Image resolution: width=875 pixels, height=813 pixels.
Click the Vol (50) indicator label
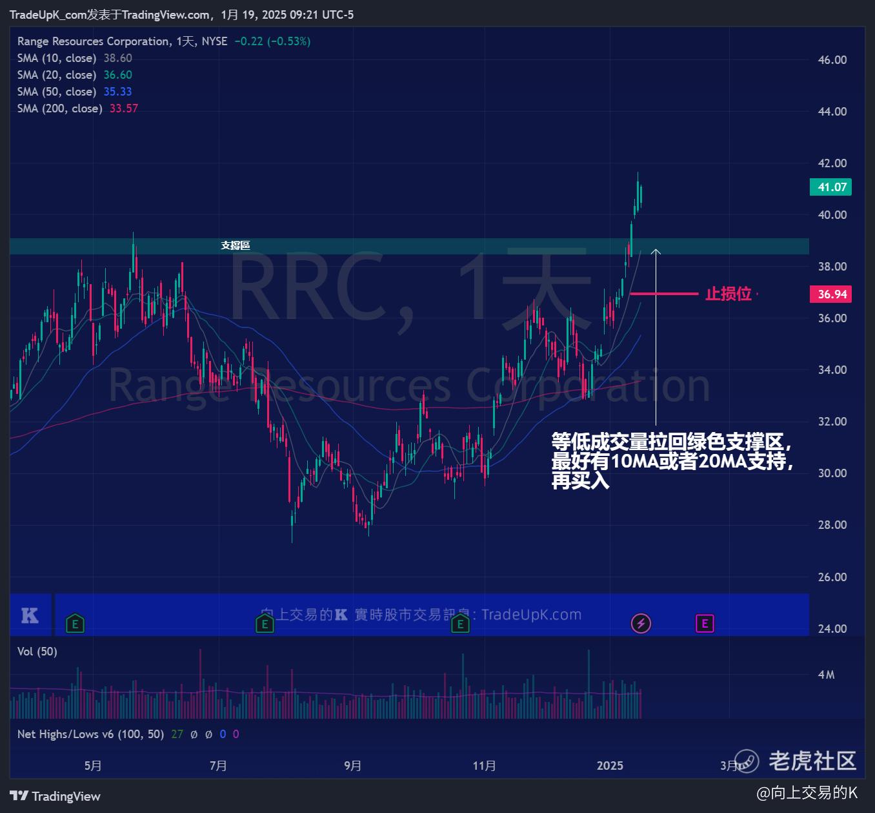[37, 652]
